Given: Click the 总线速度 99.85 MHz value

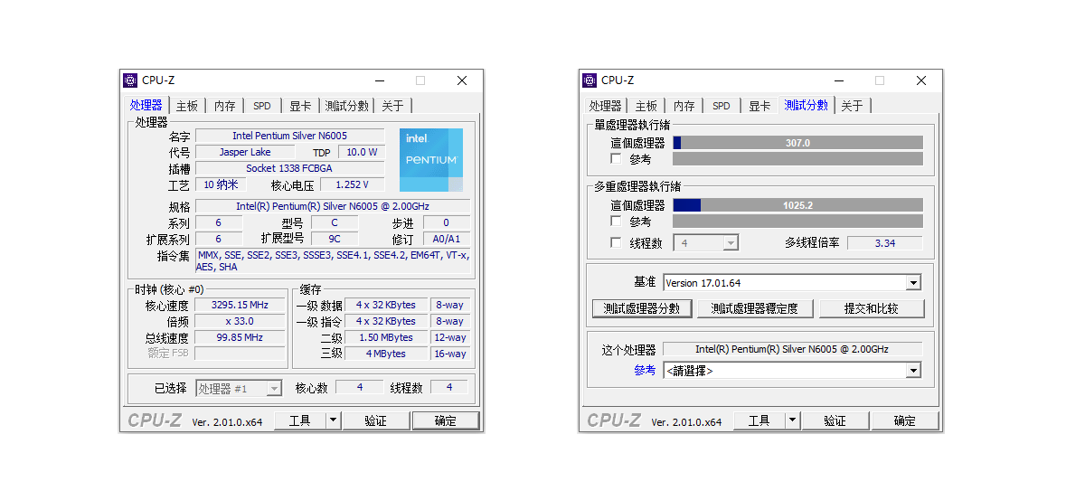Looking at the screenshot, I should click(240, 337).
